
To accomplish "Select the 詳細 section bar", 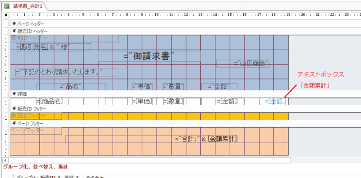I will [185, 94].
